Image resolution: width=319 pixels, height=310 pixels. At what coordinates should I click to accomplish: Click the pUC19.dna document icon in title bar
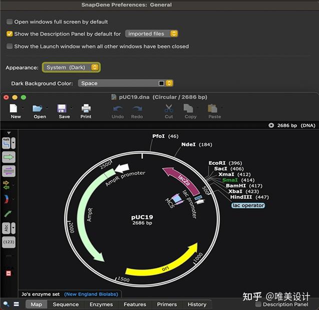pos(114,97)
